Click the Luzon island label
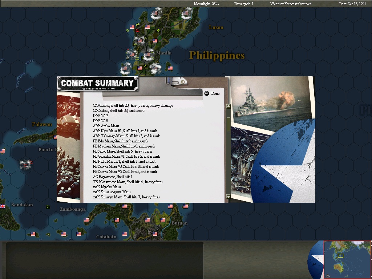The height and width of the screenshot is (279, 372). point(216,27)
